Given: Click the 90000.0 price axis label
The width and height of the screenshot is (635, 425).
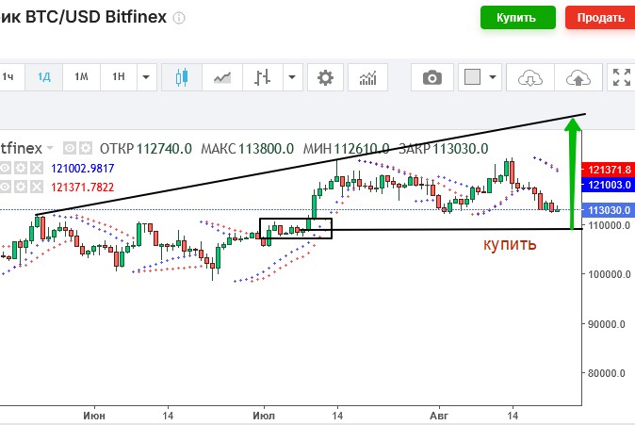Looking at the screenshot, I should [609, 324].
